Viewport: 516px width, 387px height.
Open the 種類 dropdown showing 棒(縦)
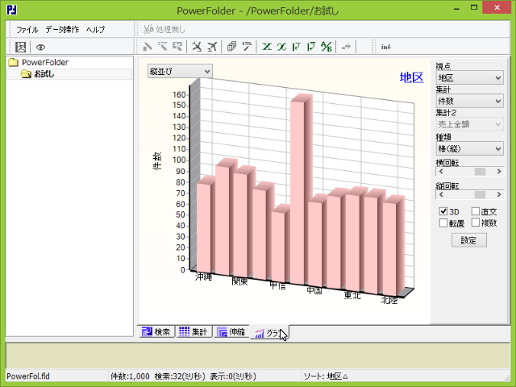tap(469, 148)
